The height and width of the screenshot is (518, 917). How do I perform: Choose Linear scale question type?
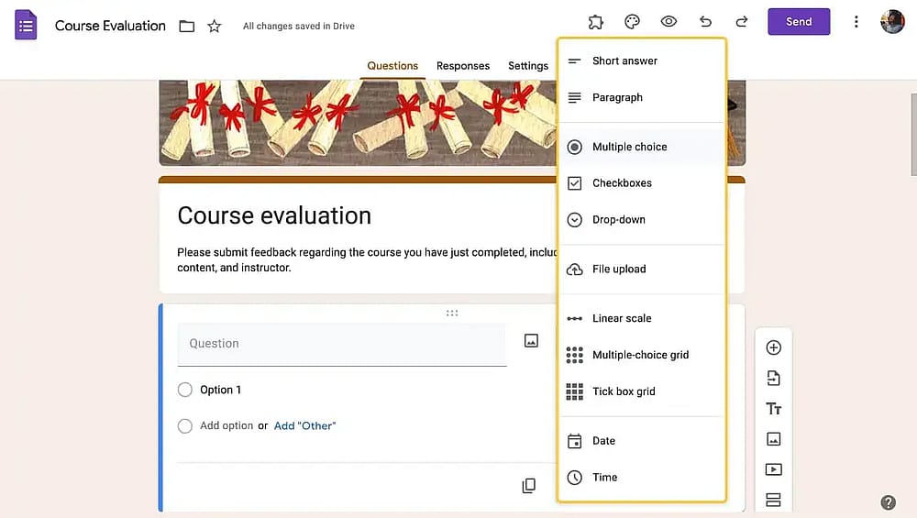click(642, 319)
